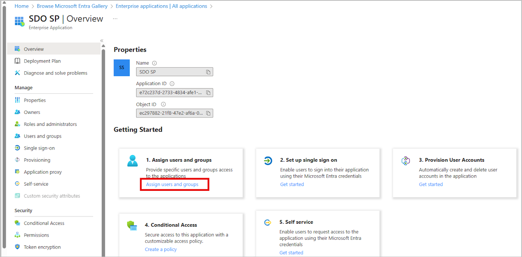Click the Object ID text field
The width and height of the screenshot is (522, 257).
[x=174, y=113]
